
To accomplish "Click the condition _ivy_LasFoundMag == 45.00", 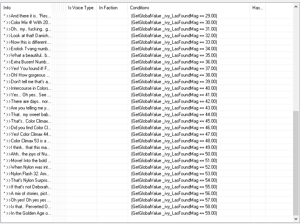I will [x=174, y=121].
